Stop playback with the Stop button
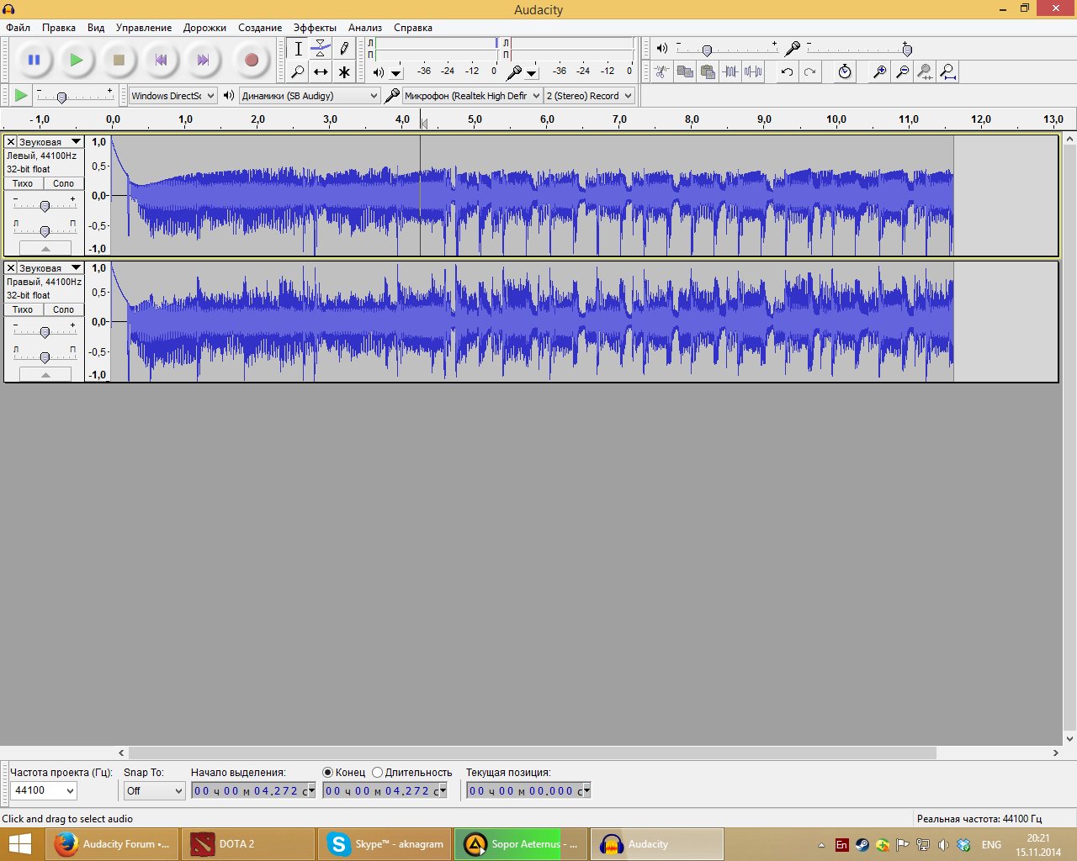 coord(119,60)
